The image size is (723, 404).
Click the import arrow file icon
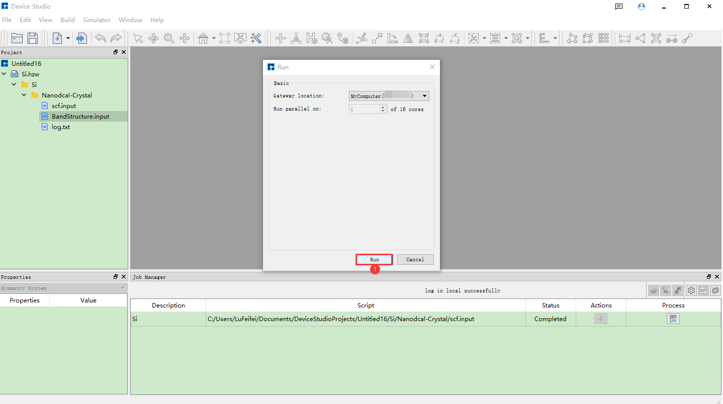pyautogui.click(x=82, y=38)
